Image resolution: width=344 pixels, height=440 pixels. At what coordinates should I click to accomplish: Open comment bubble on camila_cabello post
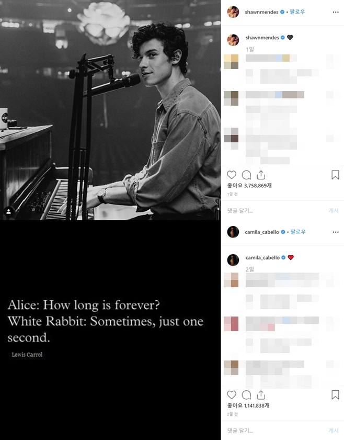[x=246, y=395]
